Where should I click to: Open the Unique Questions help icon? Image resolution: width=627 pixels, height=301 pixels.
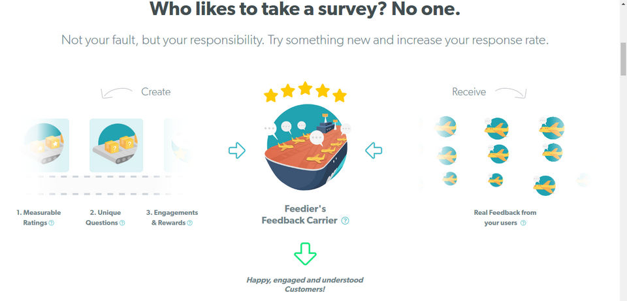(x=122, y=223)
